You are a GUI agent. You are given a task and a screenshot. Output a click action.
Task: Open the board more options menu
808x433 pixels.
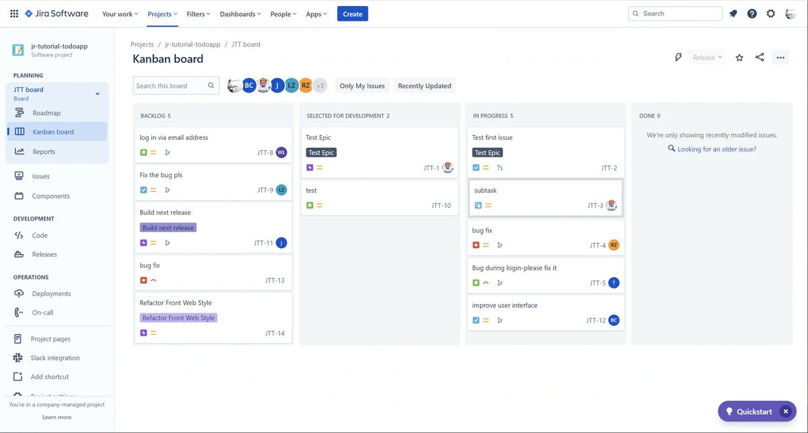780,57
